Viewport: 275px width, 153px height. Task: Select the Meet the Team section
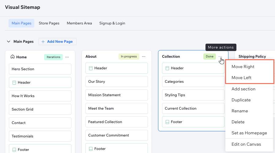click(x=117, y=109)
